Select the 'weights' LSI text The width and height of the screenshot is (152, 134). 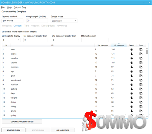pos(14,98)
